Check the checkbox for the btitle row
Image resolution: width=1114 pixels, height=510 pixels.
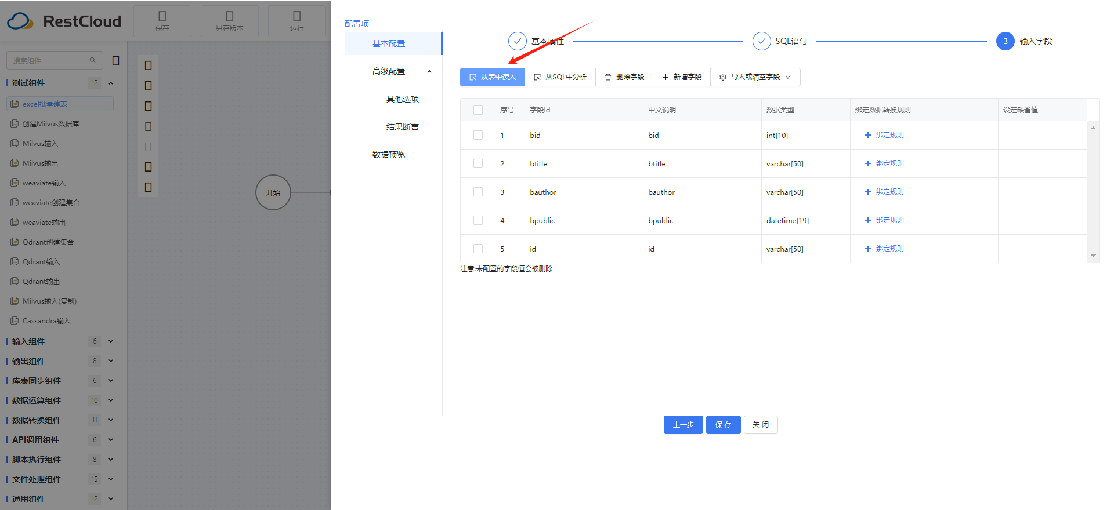[x=478, y=163]
